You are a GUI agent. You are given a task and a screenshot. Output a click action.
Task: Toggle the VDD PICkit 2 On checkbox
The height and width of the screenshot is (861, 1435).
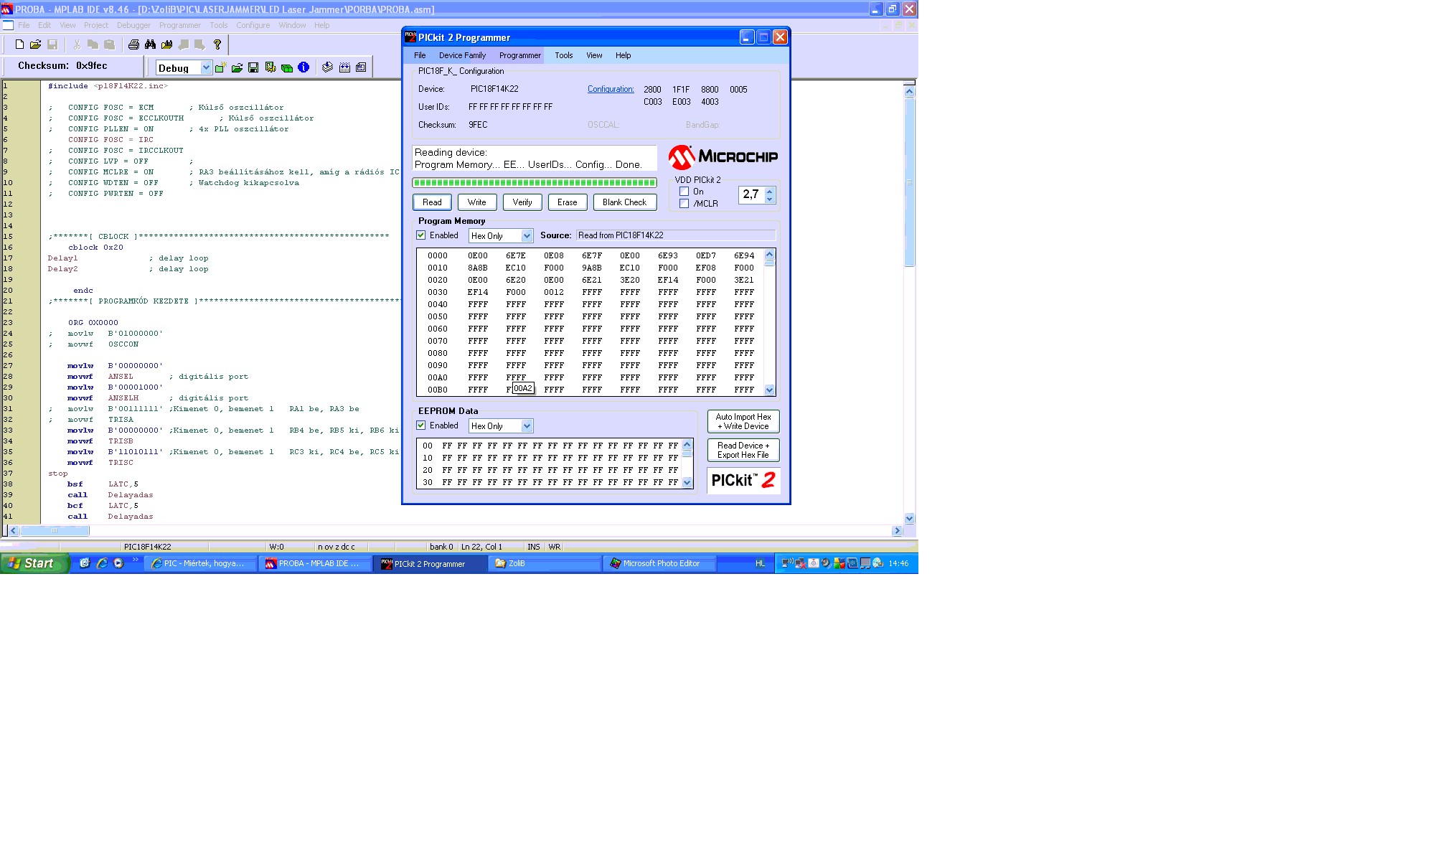click(x=684, y=192)
